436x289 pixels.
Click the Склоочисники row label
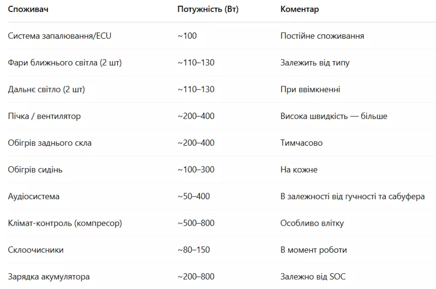click(x=36, y=250)
